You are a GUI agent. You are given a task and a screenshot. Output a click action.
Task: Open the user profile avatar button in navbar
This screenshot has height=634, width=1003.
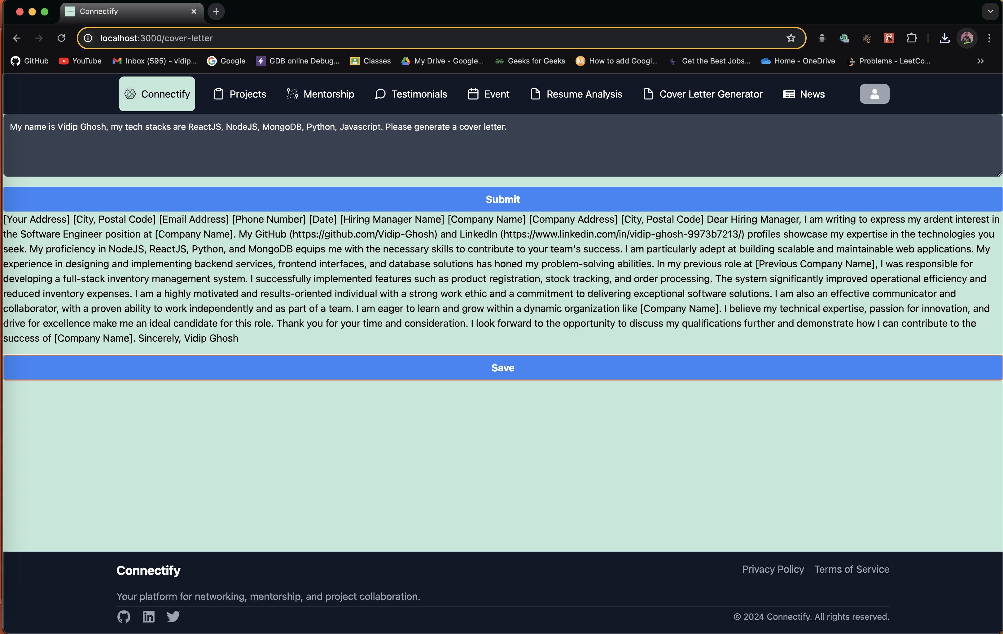(874, 94)
